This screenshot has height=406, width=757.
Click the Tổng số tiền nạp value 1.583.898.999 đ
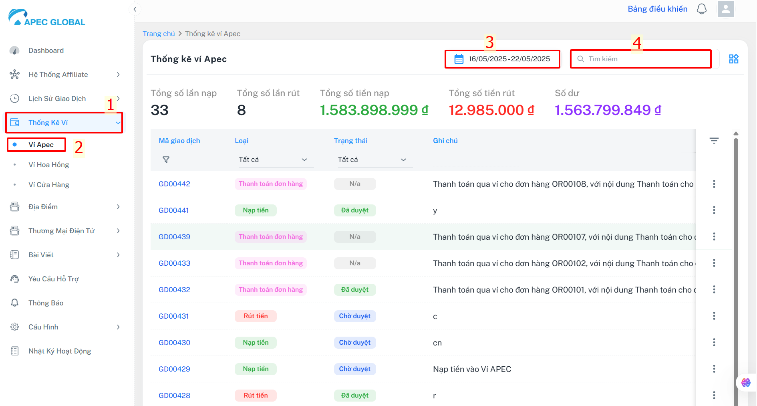(374, 110)
